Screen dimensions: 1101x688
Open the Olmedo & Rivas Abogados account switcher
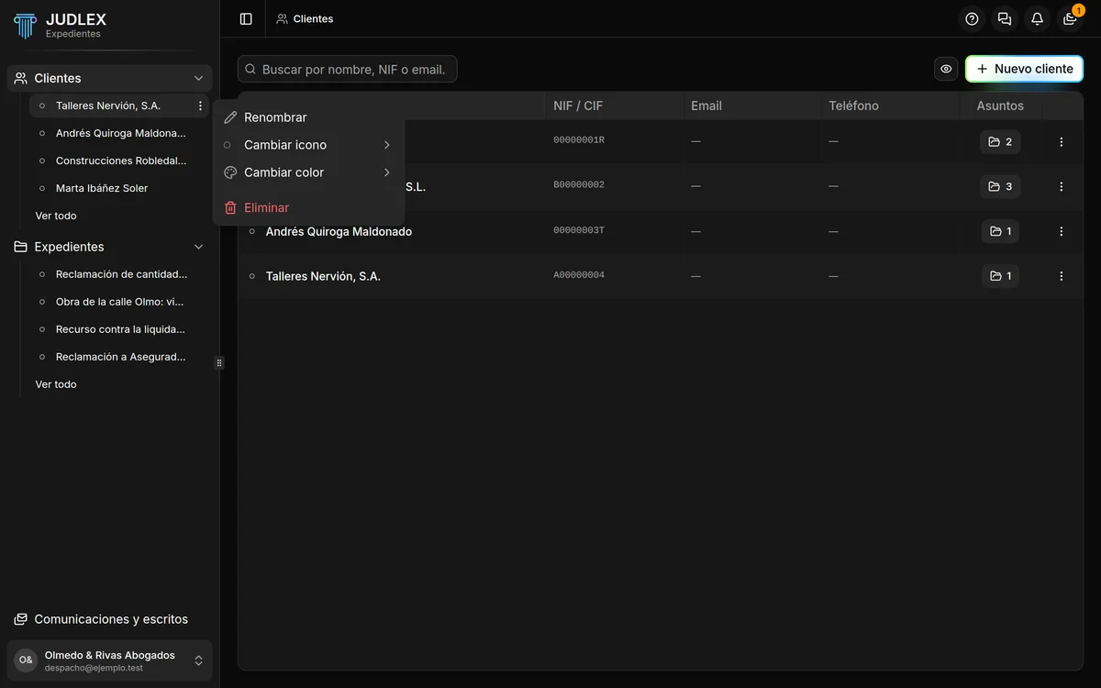[x=109, y=660]
